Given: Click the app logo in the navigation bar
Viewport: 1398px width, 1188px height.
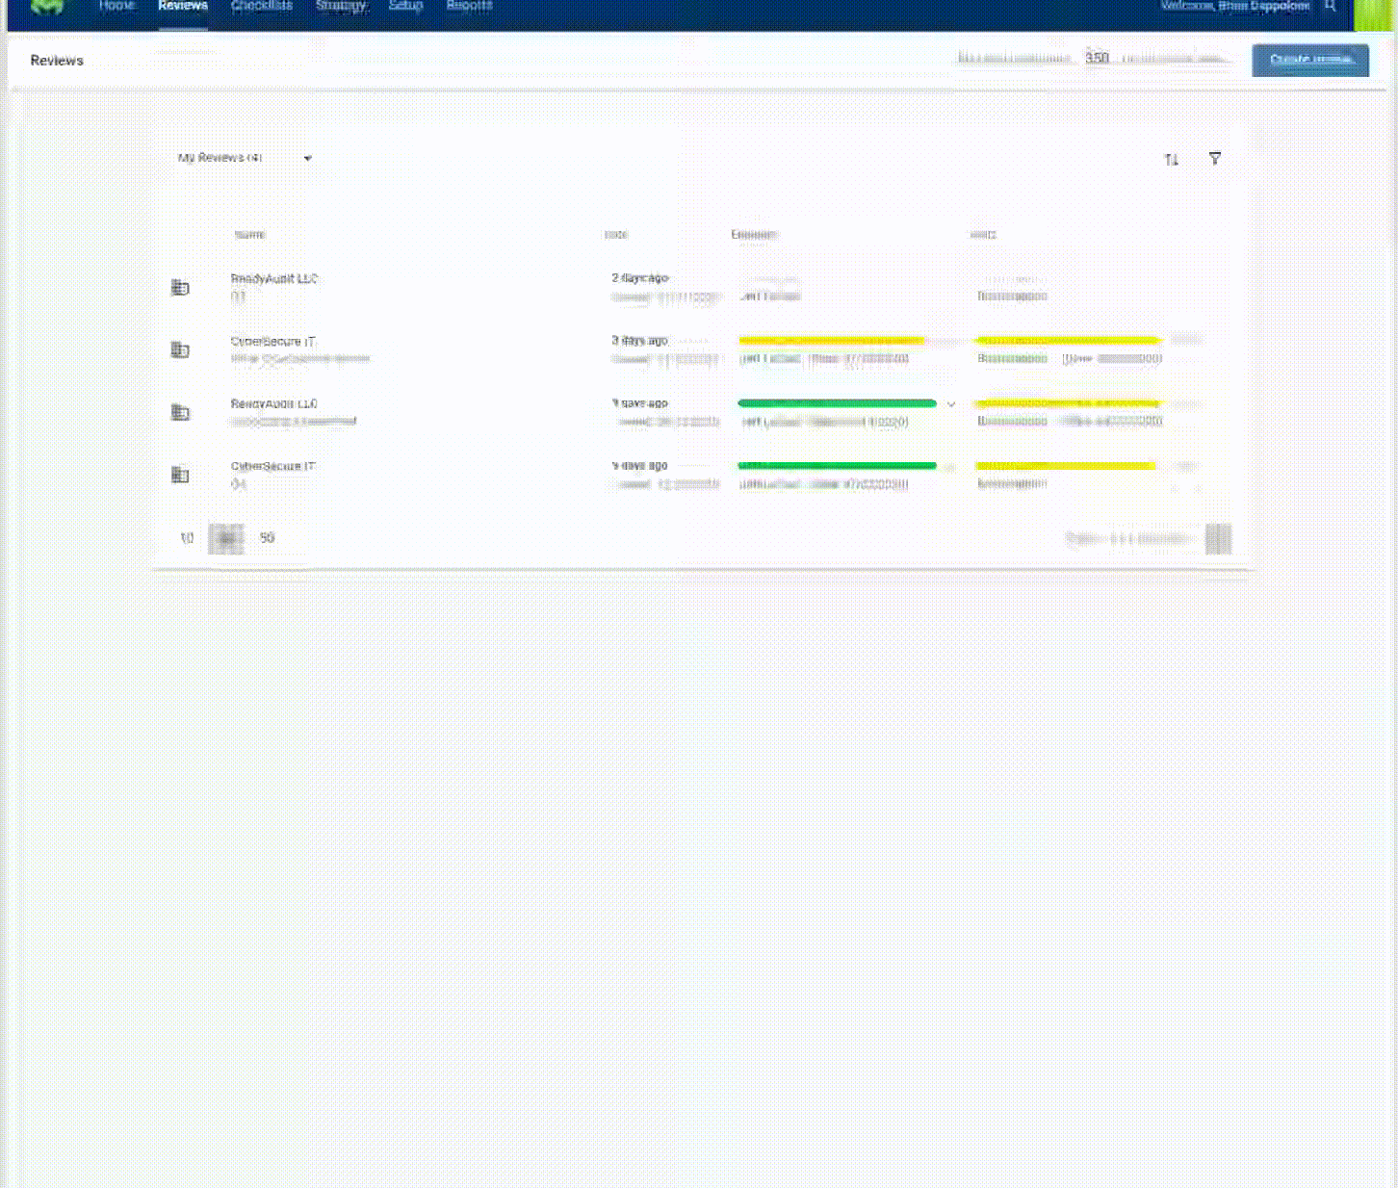Looking at the screenshot, I should click(x=46, y=7).
